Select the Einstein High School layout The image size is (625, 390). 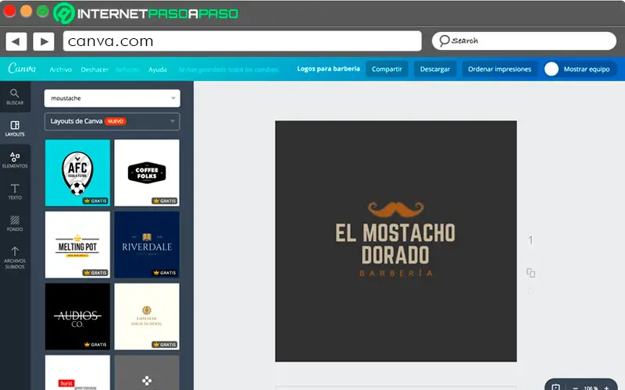tap(147, 317)
